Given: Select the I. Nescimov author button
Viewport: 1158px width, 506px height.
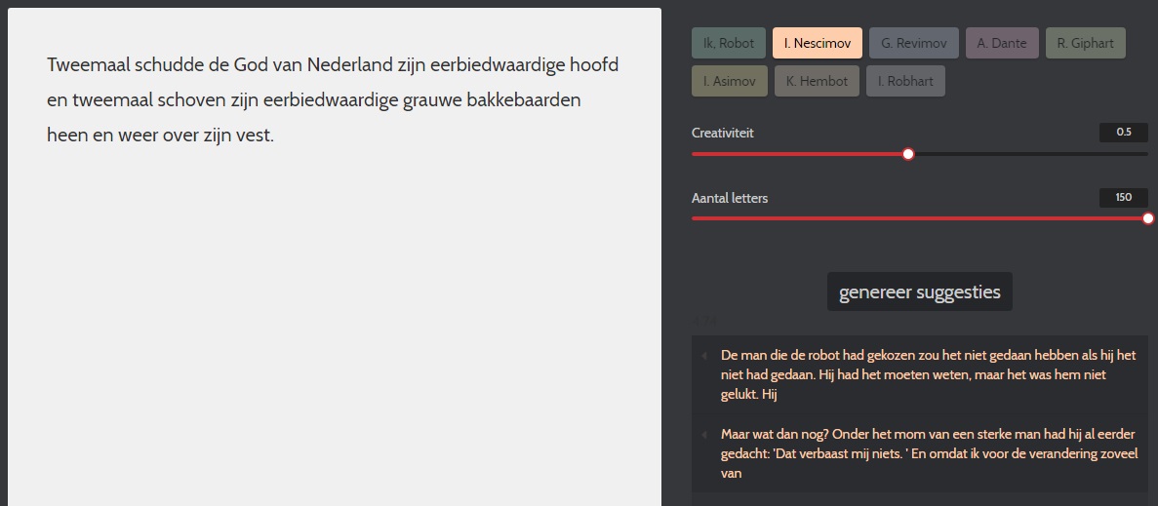Looking at the screenshot, I should pos(818,44).
